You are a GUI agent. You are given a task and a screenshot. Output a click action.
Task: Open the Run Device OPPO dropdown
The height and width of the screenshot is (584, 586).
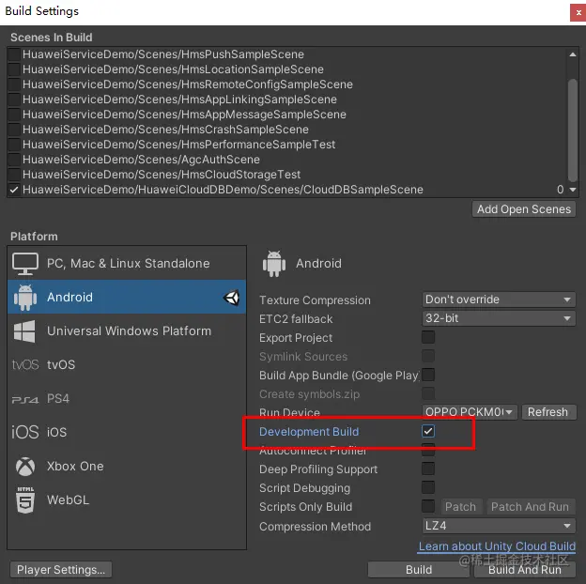(x=470, y=412)
